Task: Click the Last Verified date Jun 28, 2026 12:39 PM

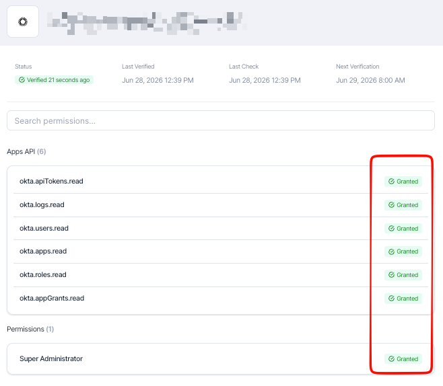Action: click(158, 80)
